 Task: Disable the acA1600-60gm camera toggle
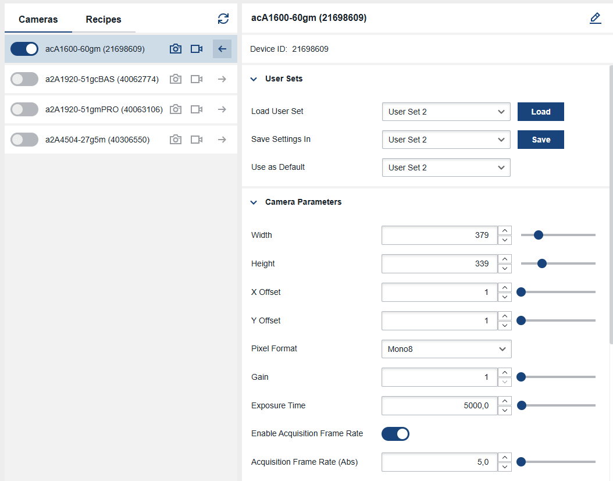click(x=24, y=49)
